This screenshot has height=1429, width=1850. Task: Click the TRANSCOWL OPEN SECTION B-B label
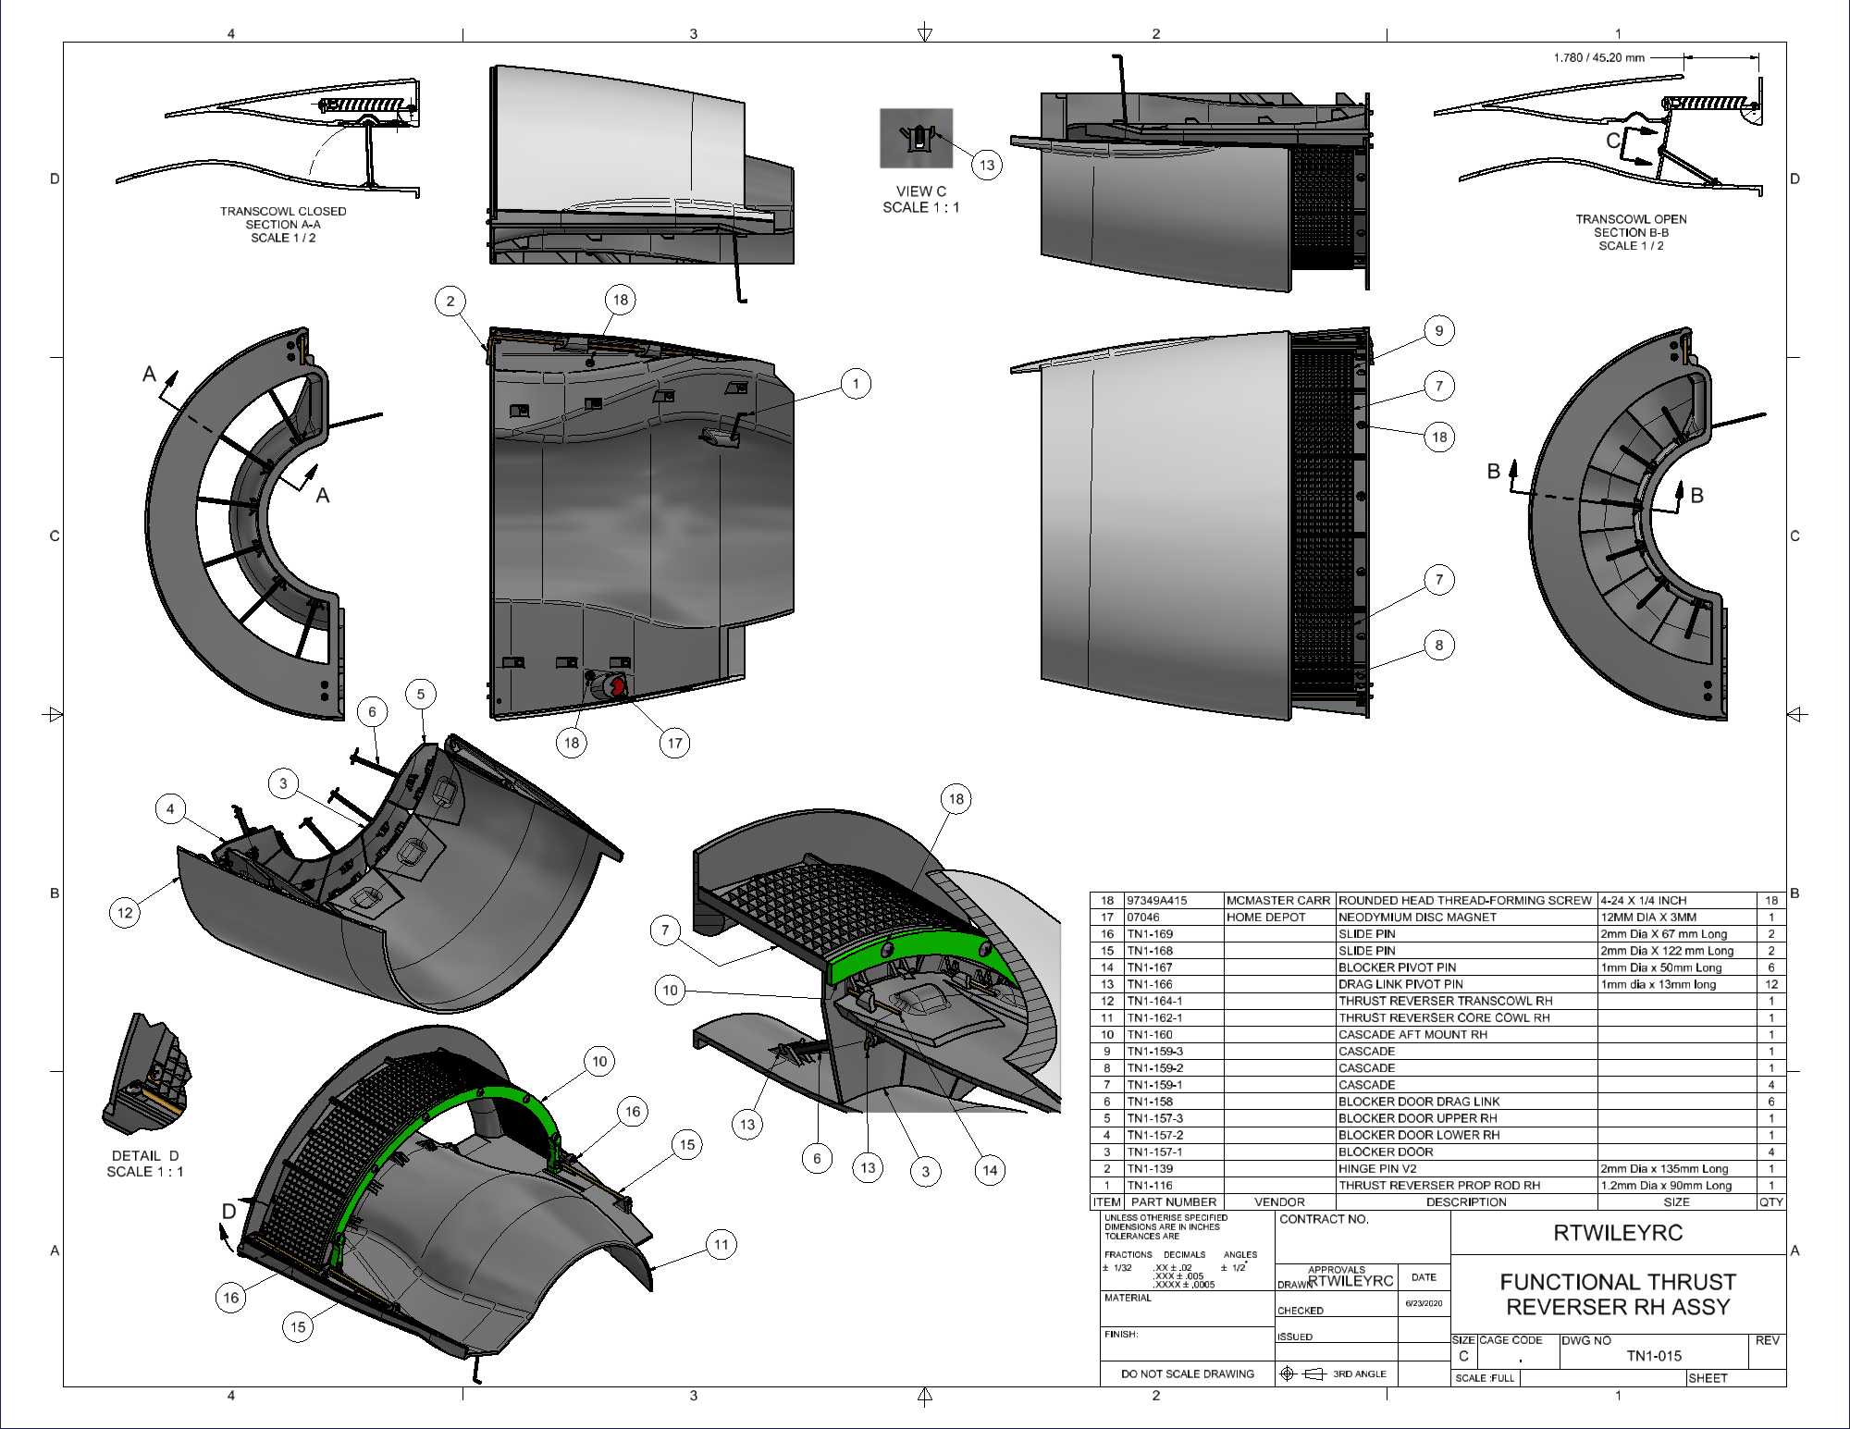click(1631, 232)
